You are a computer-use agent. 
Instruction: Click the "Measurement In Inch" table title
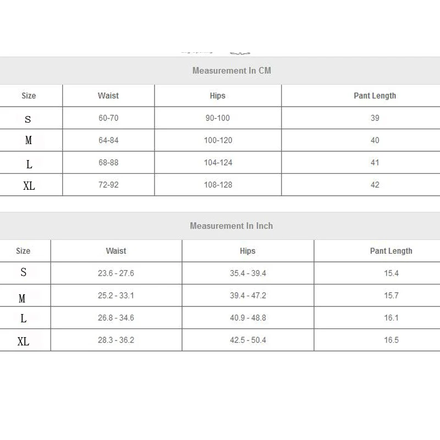click(x=231, y=226)
